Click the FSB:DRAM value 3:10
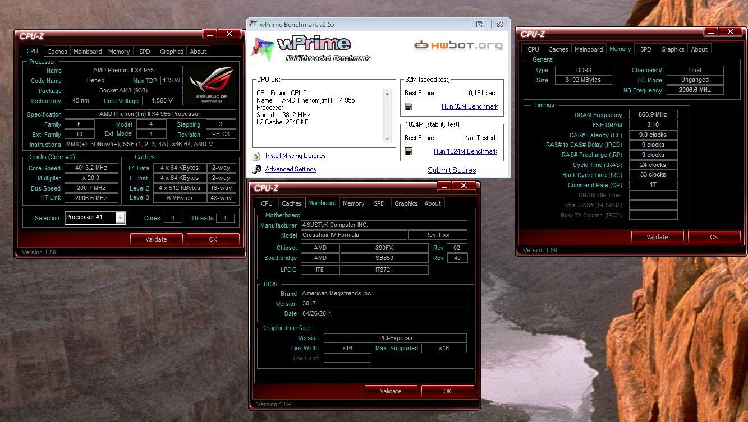The height and width of the screenshot is (422, 748). coord(653,125)
